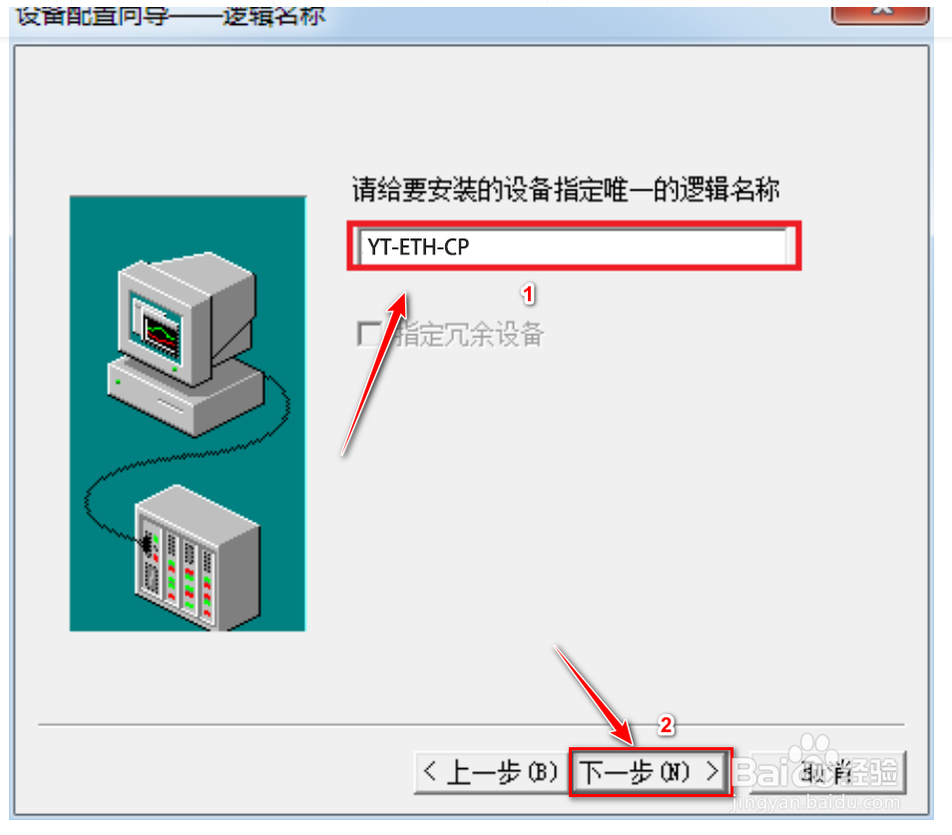Viewport: 952px width, 835px height.
Task: Click the Baidu paw watermark logo
Action: click(x=814, y=750)
